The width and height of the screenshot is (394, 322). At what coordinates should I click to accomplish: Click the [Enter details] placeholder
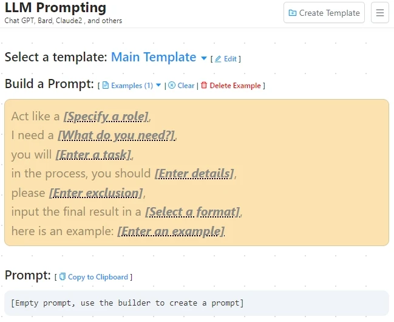click(x=194, y=174)
